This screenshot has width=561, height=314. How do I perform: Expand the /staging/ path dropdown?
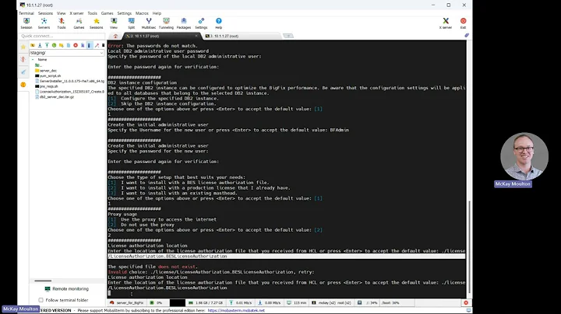(x=101, y=53)
